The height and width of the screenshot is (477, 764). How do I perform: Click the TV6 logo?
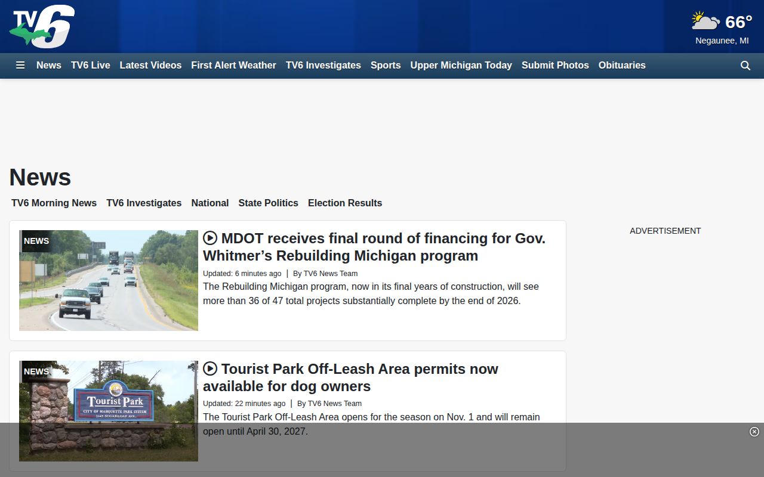(x=42, y=27)
